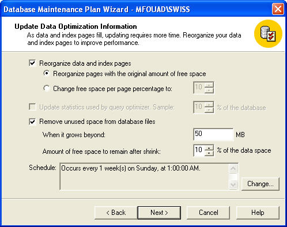Click the schedule box scroll down arrow
The height and width of the screenshot is (227, 287).
click(x=233, y=185)
